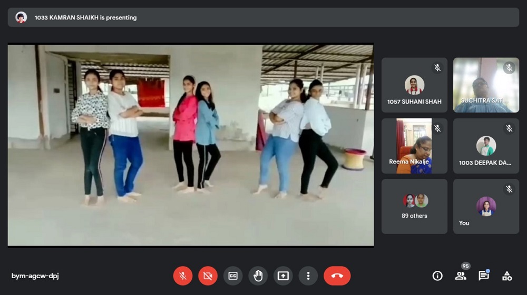Click the Reema Nikalje video tile
The width and height of the screenshot is (527, 295).
(414, 146)
